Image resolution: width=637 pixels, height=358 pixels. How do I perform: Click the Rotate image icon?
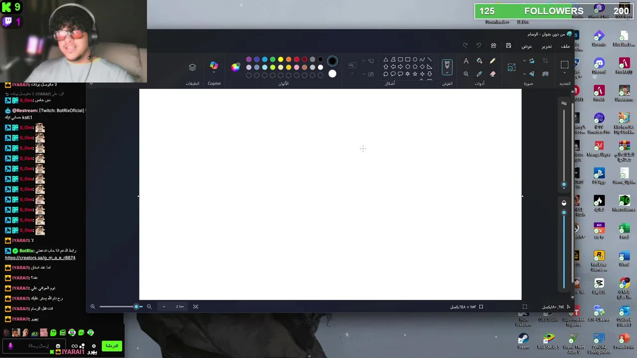(532, 61)
